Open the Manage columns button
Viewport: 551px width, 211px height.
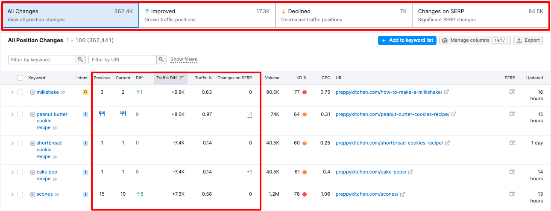(475, 40)
